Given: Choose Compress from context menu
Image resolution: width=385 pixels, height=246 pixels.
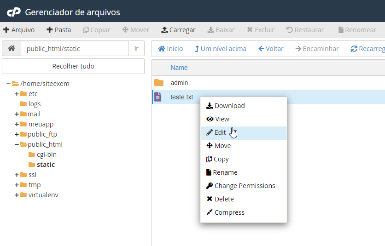Looking at the screenshot, I should pos(229,212).
